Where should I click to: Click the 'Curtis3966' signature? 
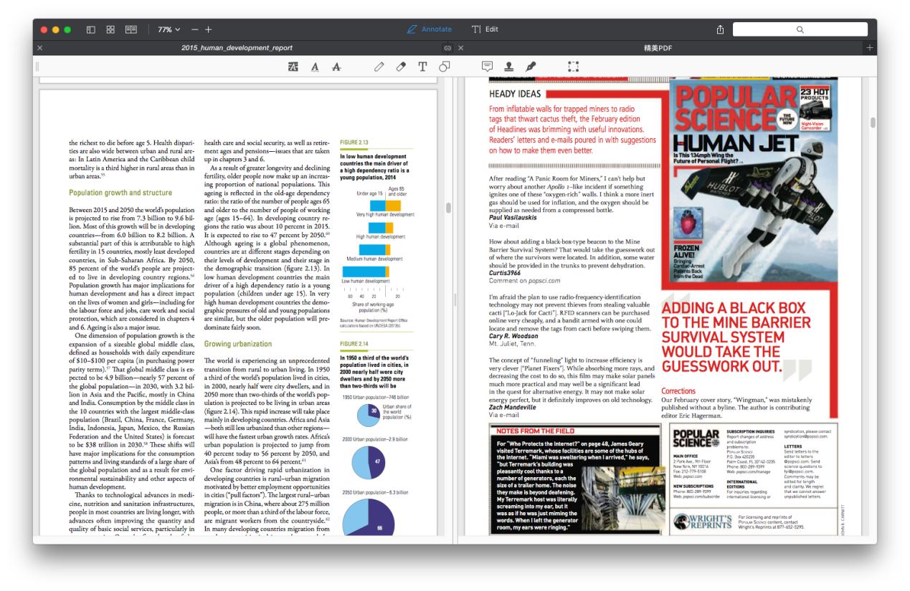[505, 273]
